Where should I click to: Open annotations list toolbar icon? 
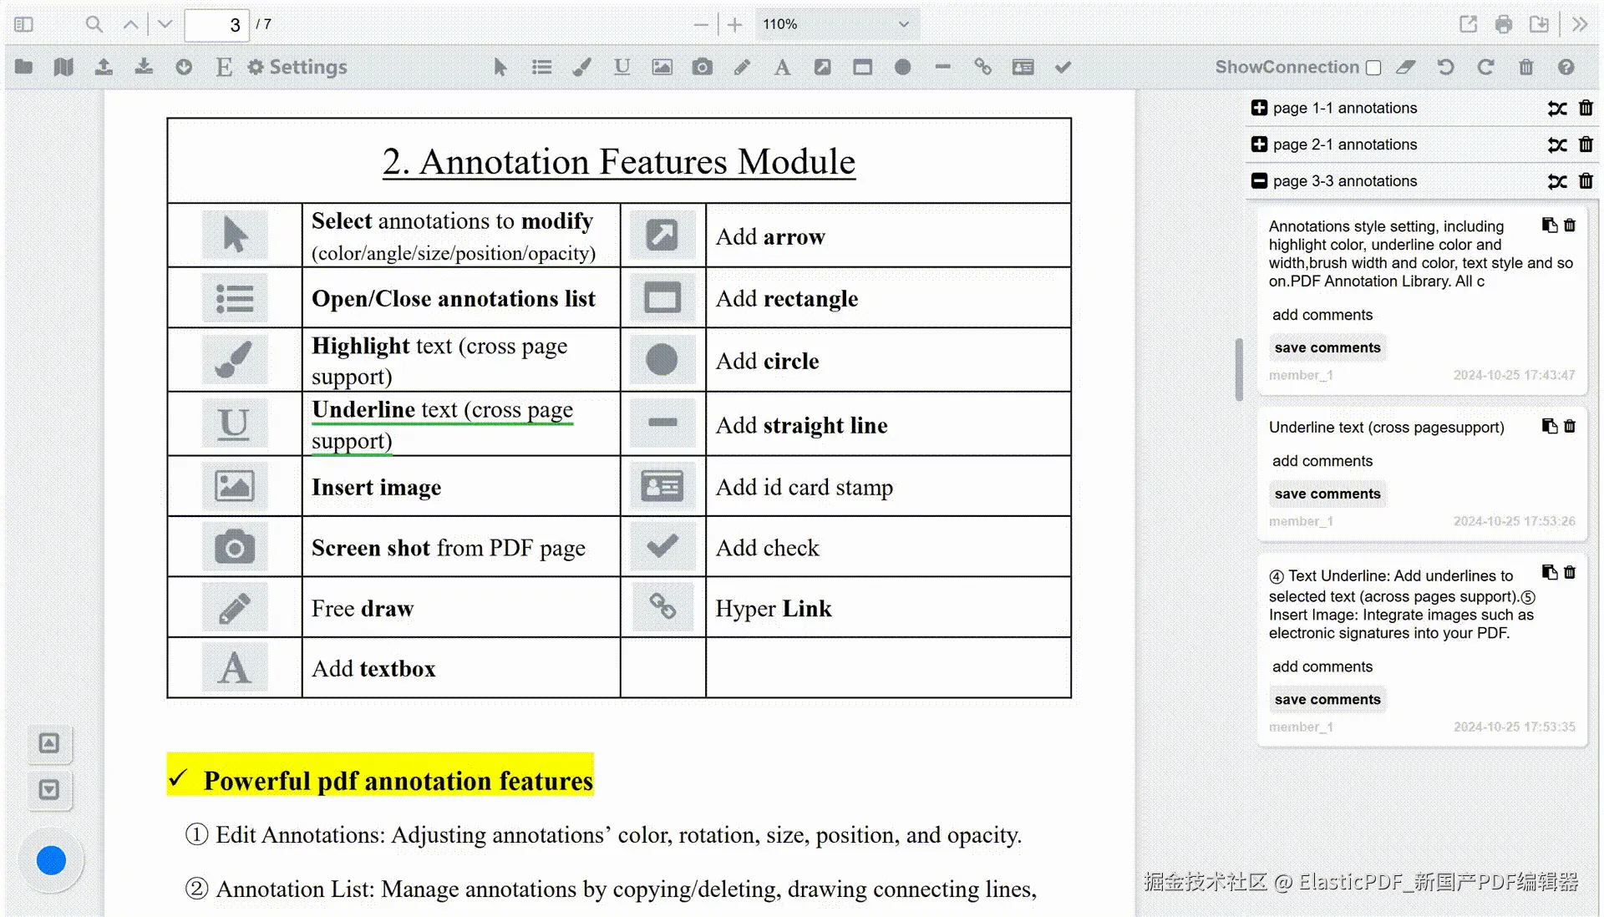(541, 67)
